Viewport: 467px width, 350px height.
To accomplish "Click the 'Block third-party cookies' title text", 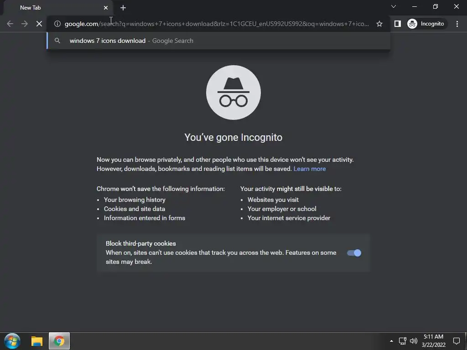I will [141, 243].
